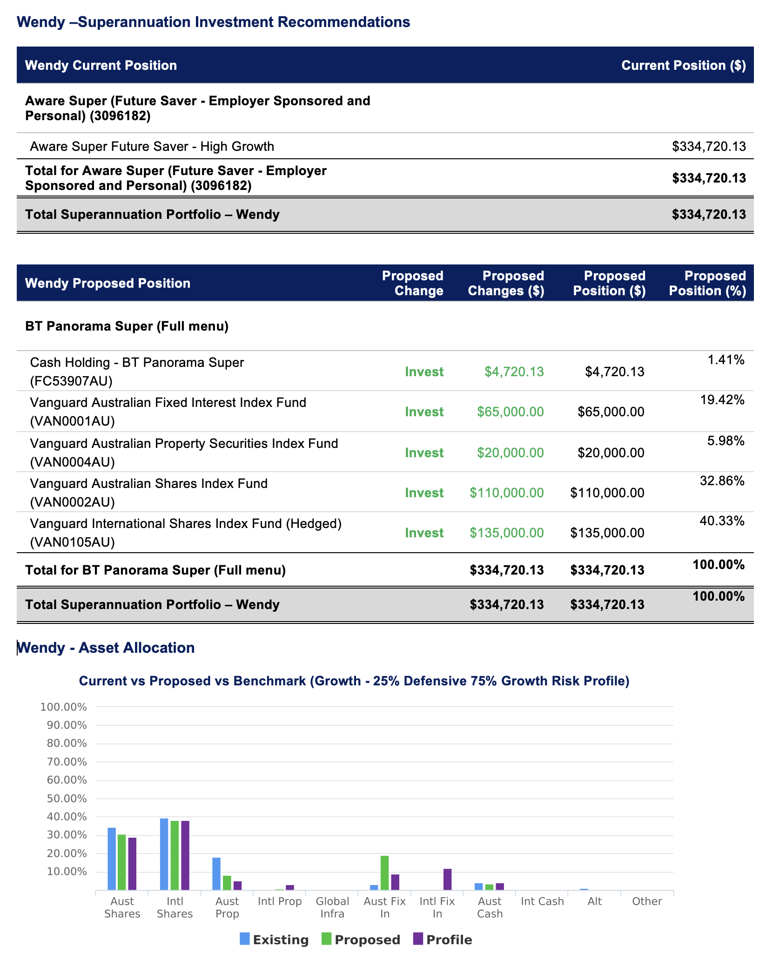Click the 1.41% proposed position
Image resolution: width=766 pixels, height=961 pixels.
coord(726,359)
